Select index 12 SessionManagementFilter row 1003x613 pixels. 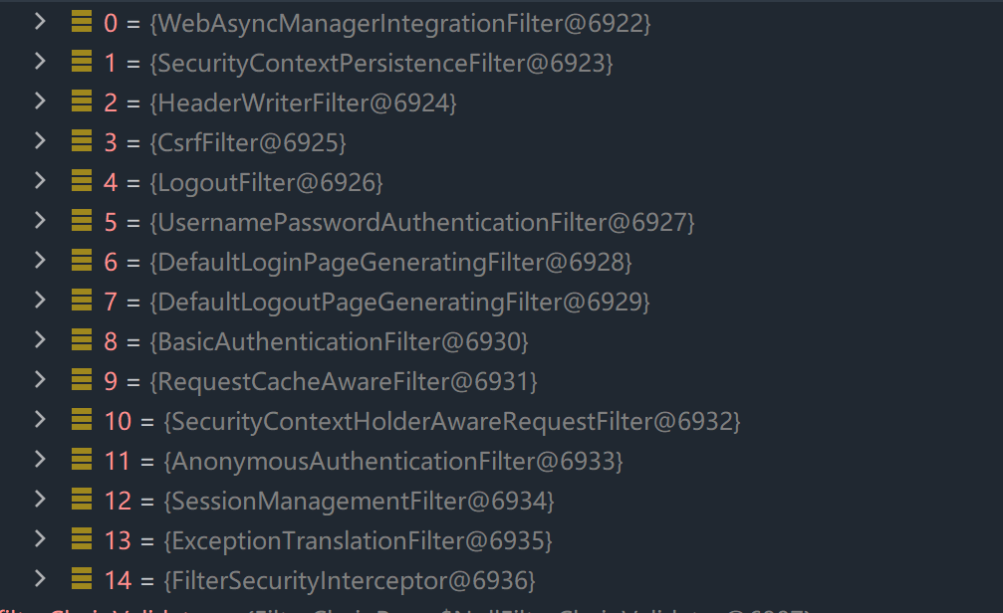click(329, 501)
